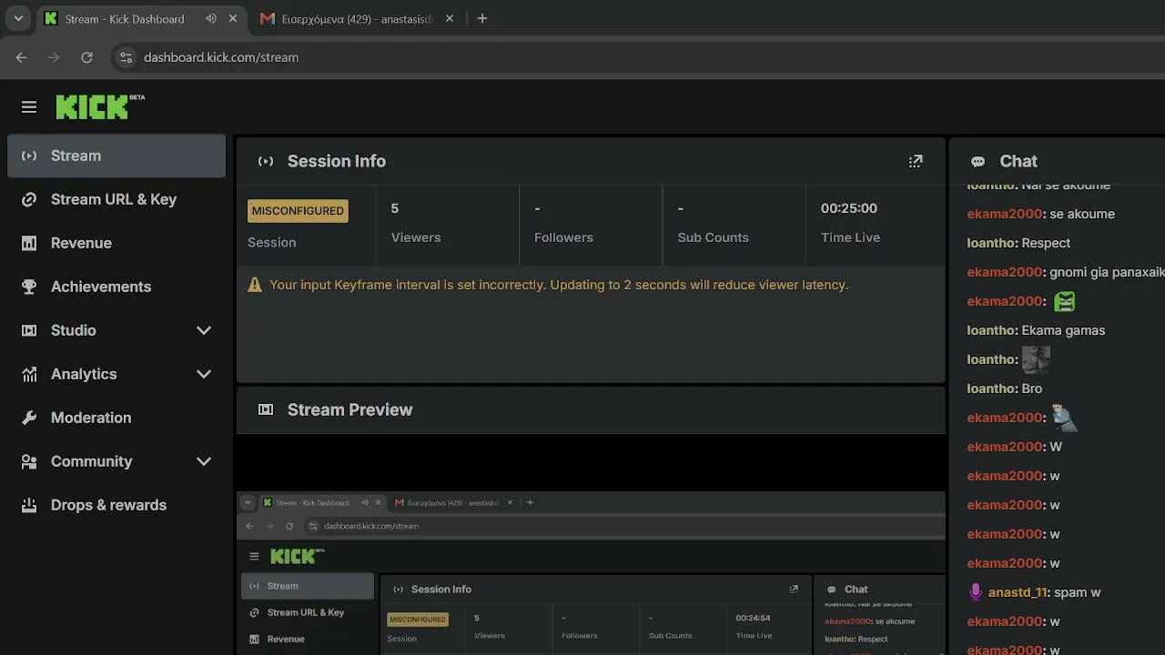Open the Revenue section
This screenshot has width=1165, height=655.
pyautogui.click(x=116, y=243)
